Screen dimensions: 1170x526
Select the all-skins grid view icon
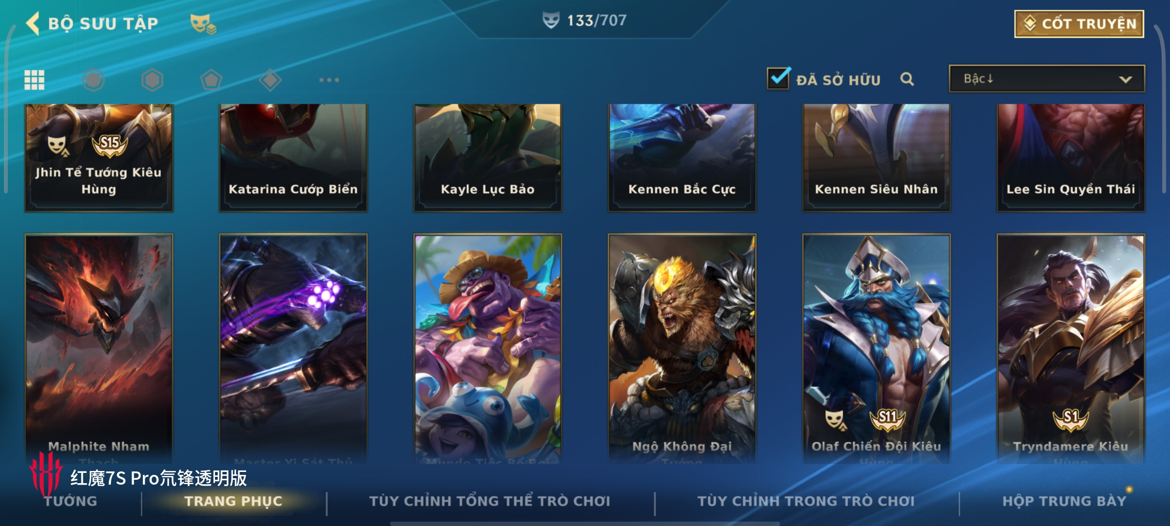[x=35, y=80]
